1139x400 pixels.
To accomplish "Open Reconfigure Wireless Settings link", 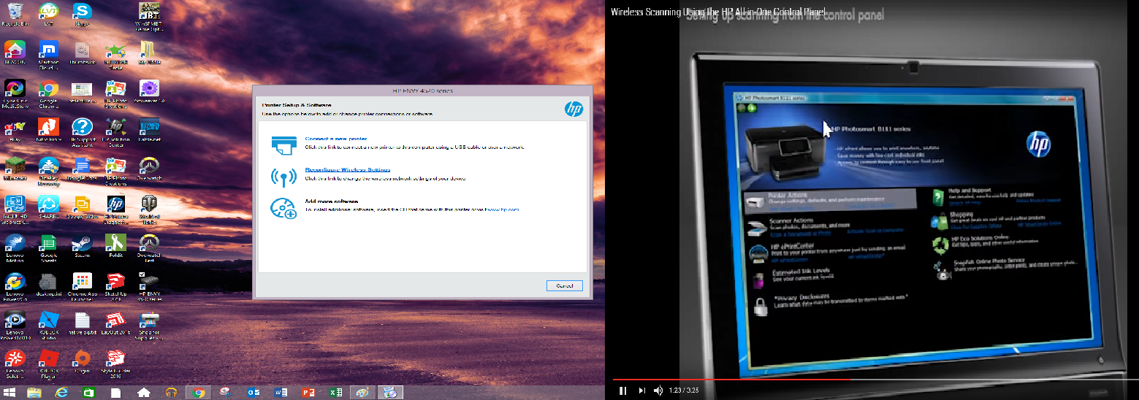I will point(342,170).
